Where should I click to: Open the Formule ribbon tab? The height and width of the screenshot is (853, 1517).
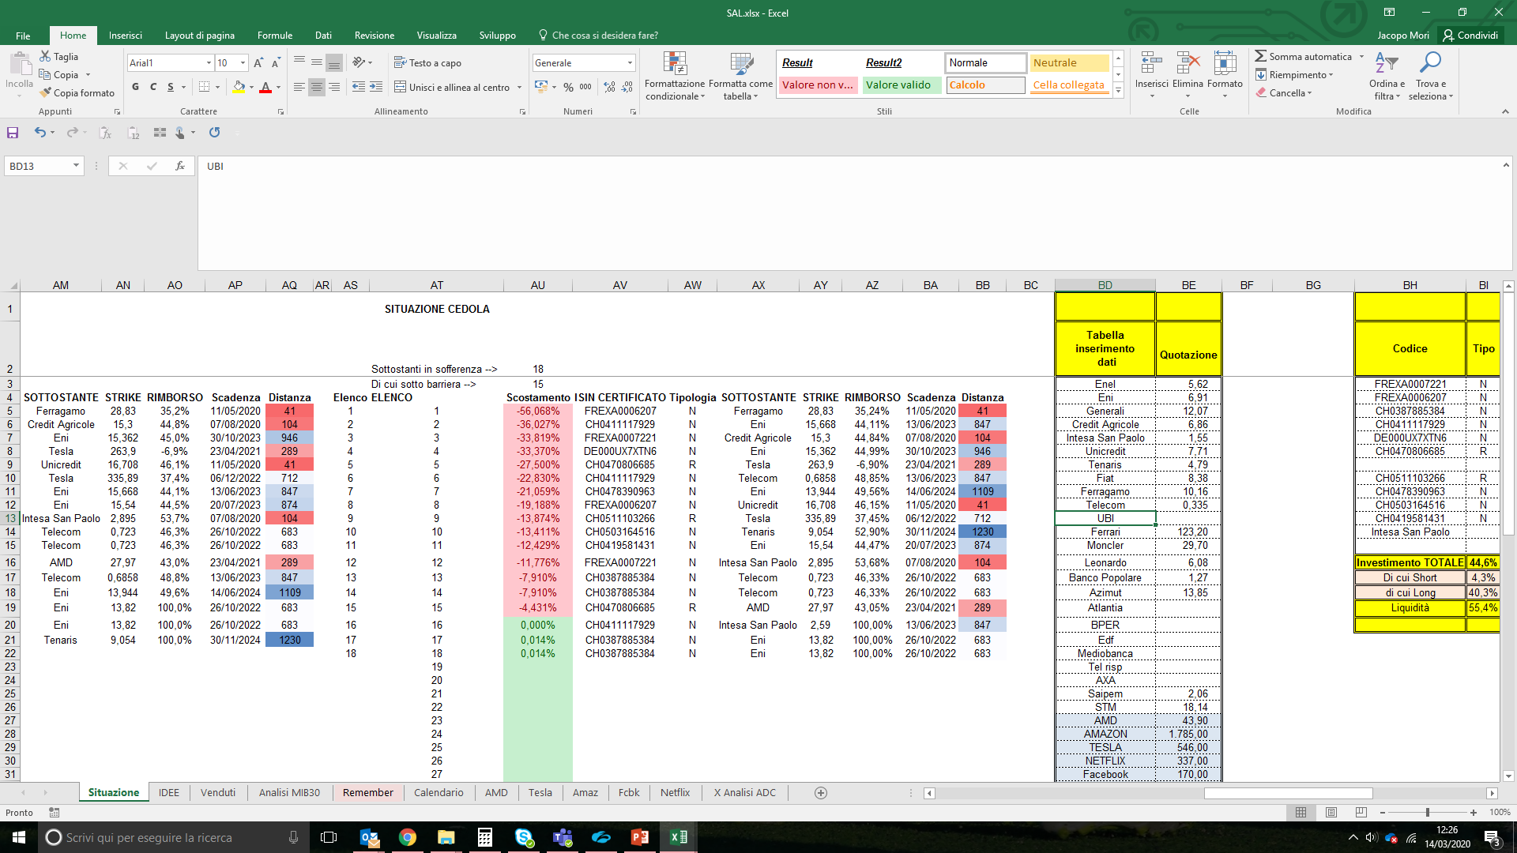tap(275, 36)
